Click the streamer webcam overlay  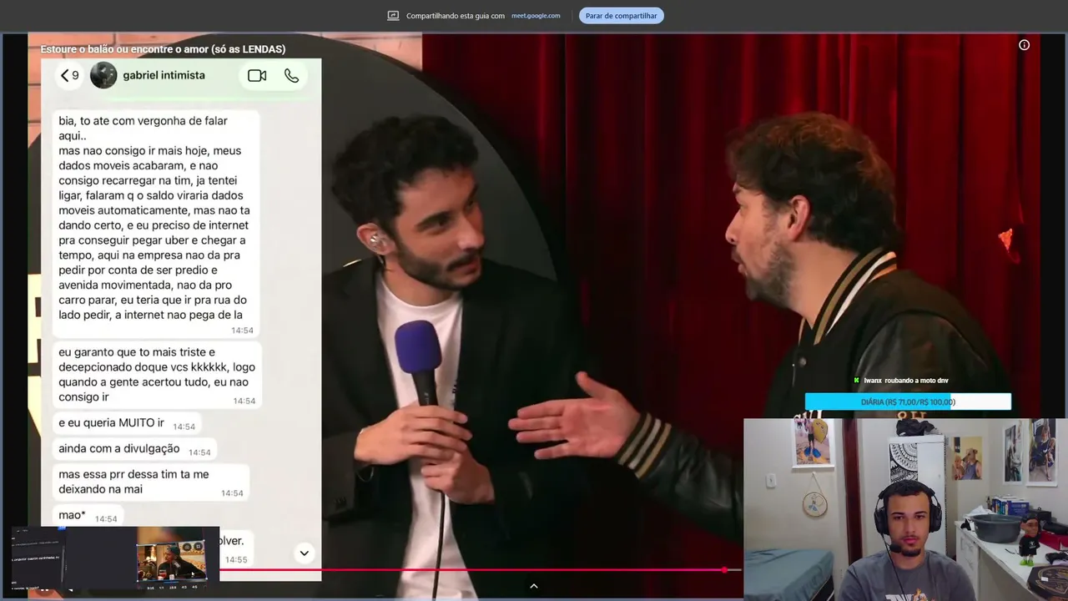(905, 509)
